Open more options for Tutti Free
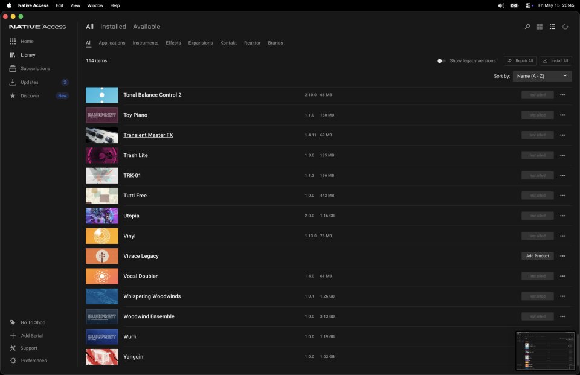The width and height of the screenshot is (580, 375). (562, 196)
